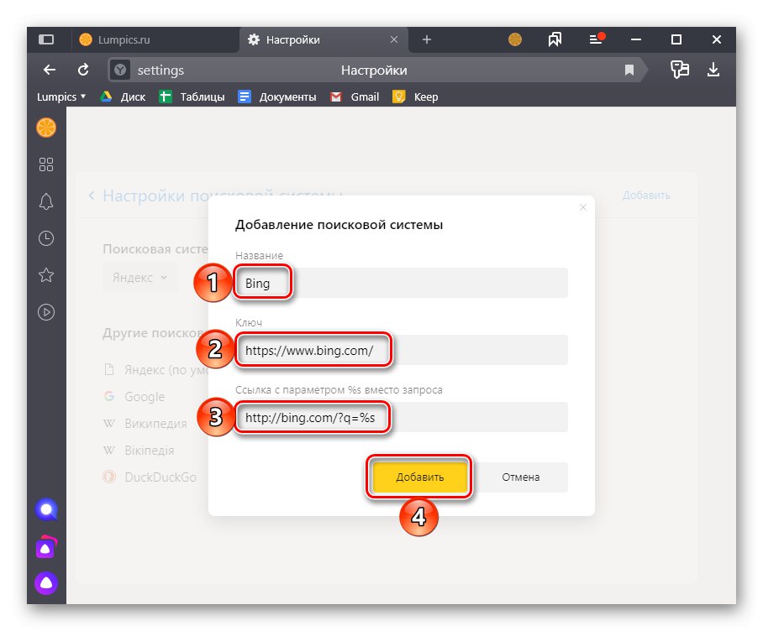The image size is (763, 631).
Task: Close the Настройки tab
Action: [394, 39]
